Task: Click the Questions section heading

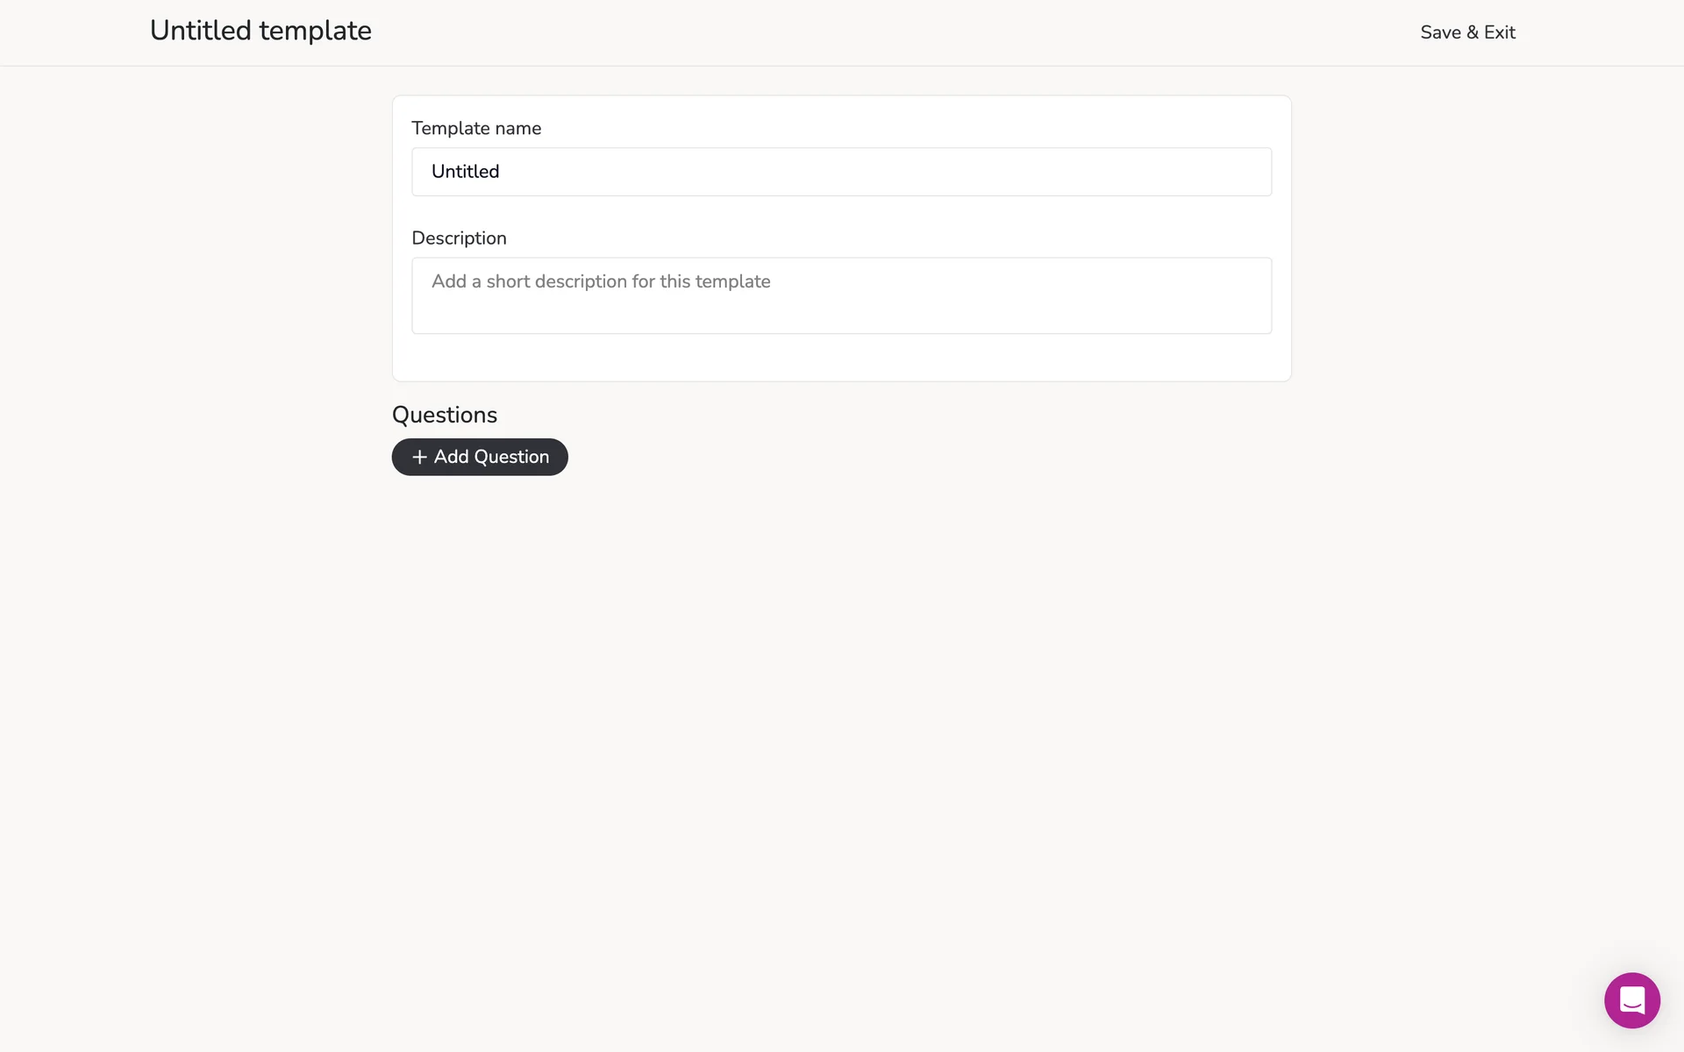Action: [x=444, y=416]
